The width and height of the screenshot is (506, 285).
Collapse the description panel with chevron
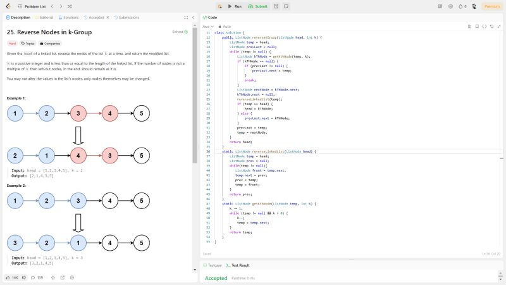192,18
